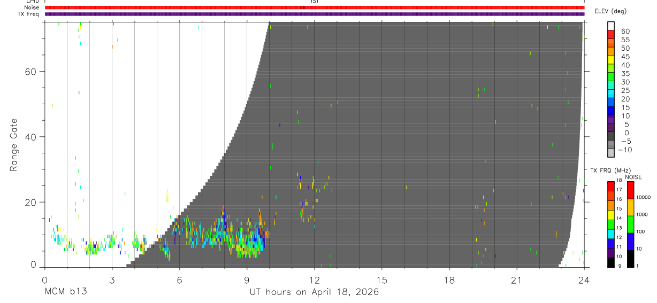Click the green swatch between 35 and 30 on the ELEV scale
Viewport: 657px width, 303px height.
611,77
